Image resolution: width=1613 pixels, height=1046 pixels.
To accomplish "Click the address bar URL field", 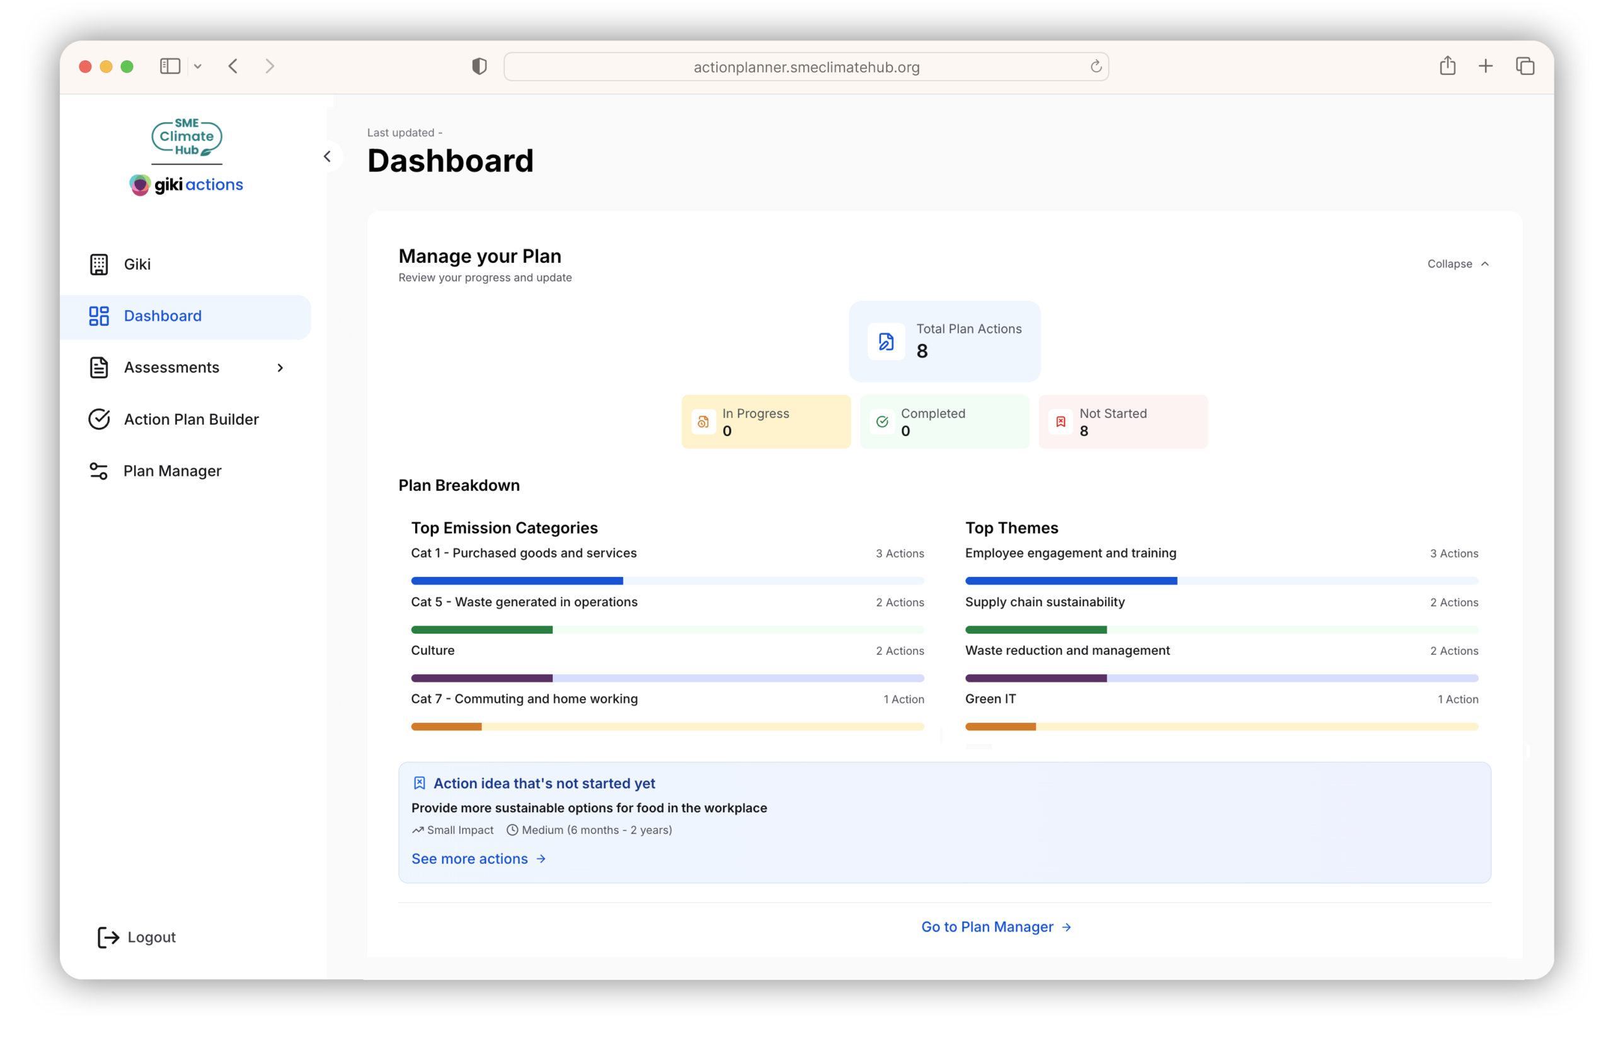I will click(x=805, y=66).
